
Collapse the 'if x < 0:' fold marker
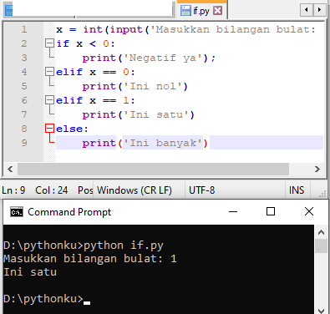coord(49,43)
